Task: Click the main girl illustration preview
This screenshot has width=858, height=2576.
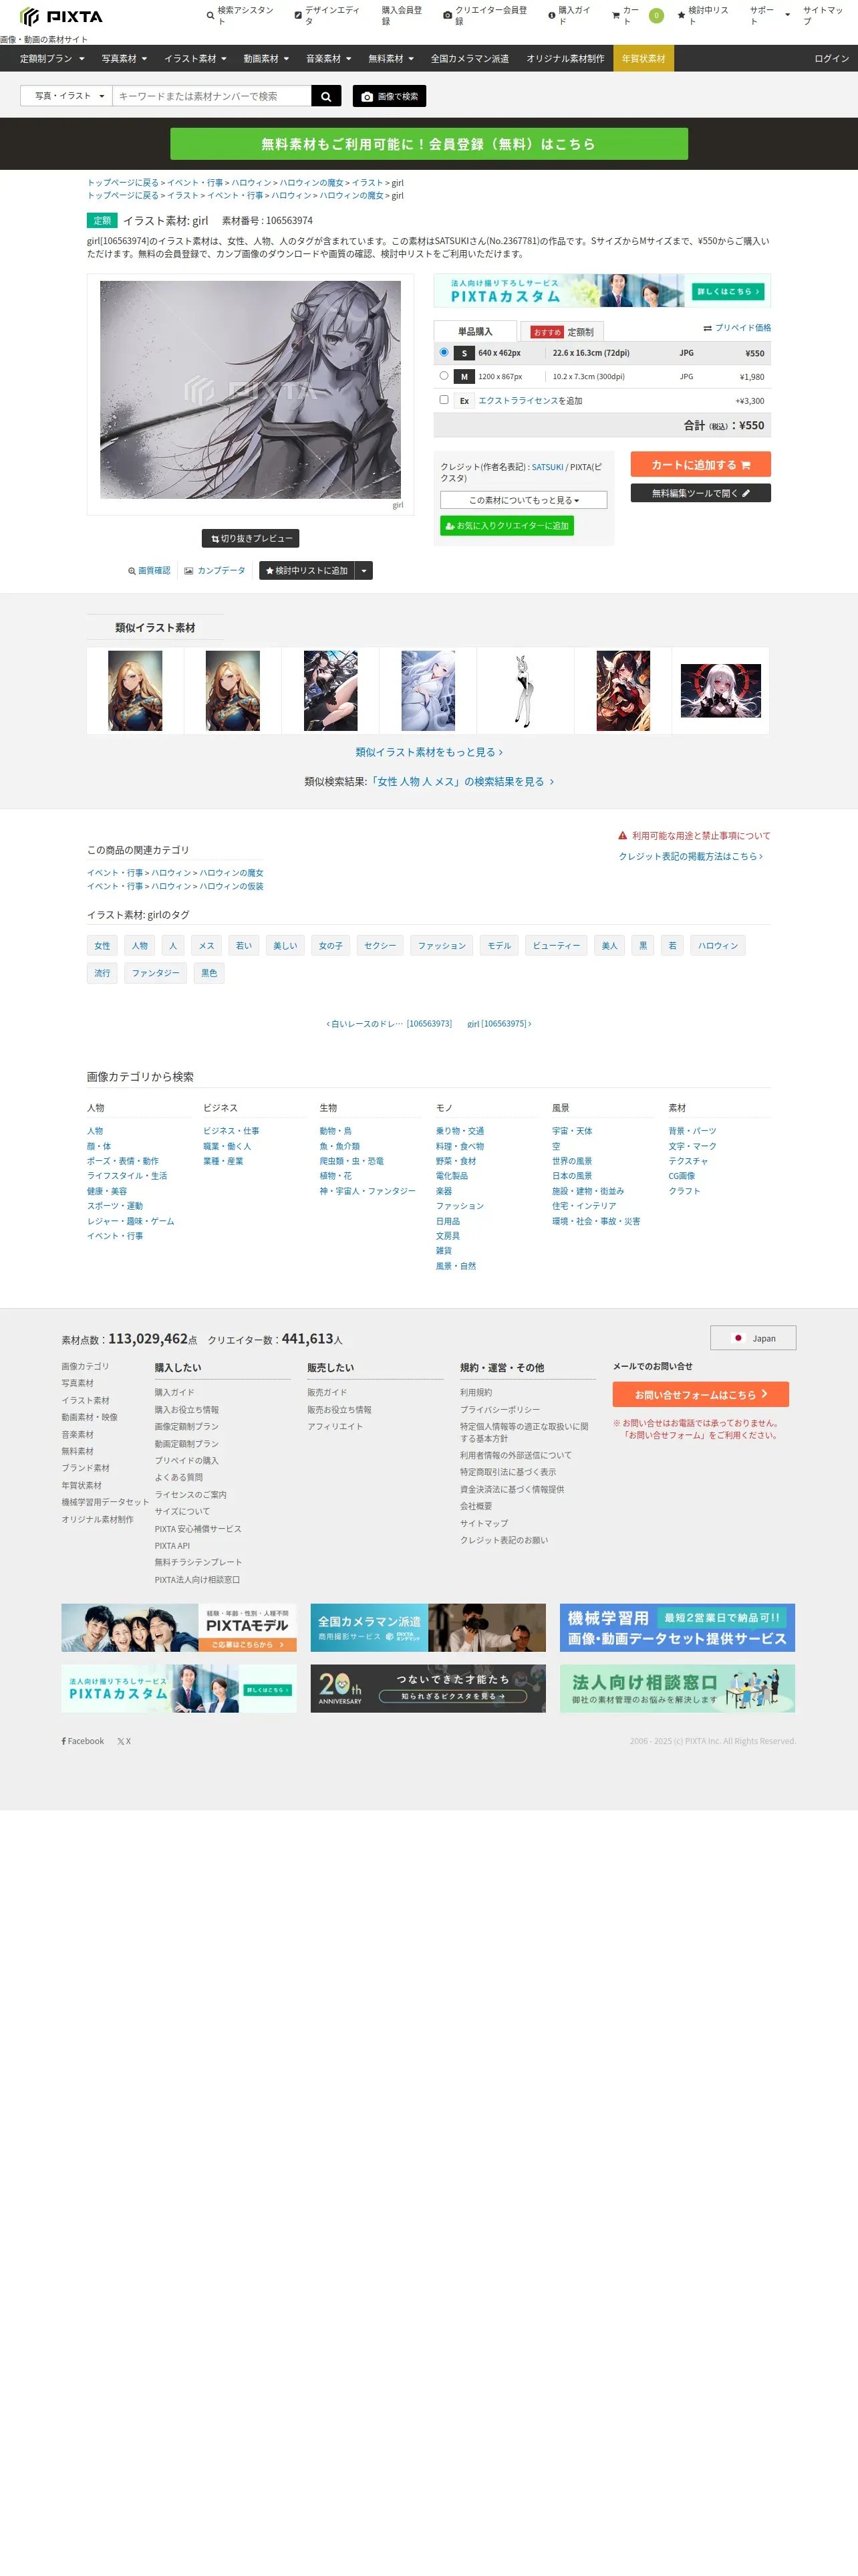Action: pos(251,390)
